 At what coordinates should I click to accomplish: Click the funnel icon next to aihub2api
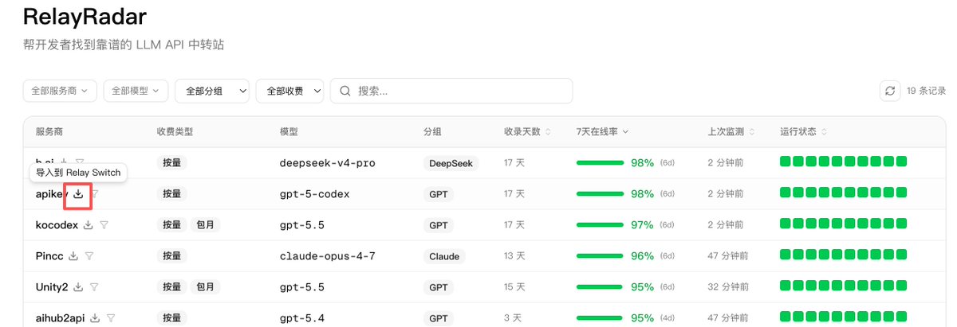[111, 318]
